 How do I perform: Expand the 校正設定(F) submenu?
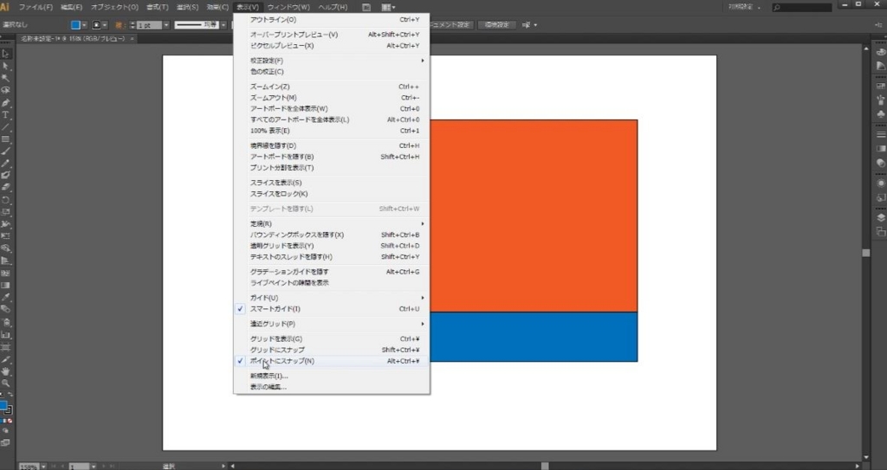pyautogui.click(x=332, y=61)
